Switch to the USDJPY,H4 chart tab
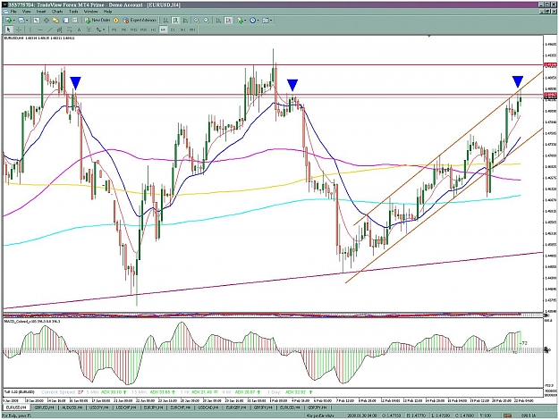The height and width of the screenshot is (420, 559). (99, 407)
